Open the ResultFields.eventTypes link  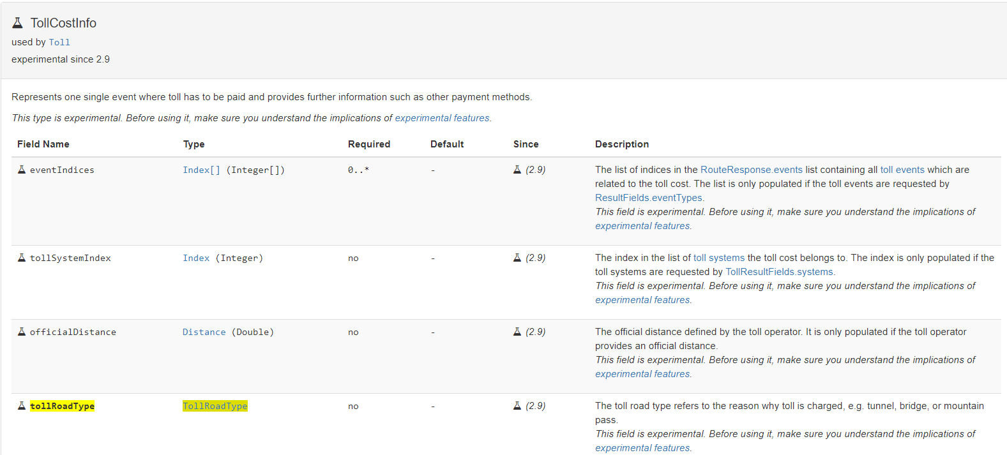click(x=648, y=198)
